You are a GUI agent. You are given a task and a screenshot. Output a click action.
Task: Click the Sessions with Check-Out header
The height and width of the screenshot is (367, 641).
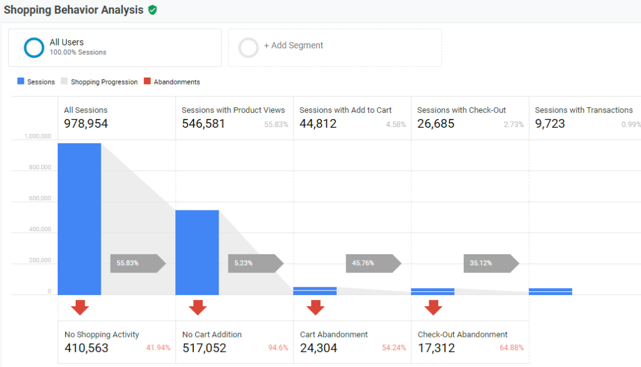pyautogui.click(x=461, y=110)
